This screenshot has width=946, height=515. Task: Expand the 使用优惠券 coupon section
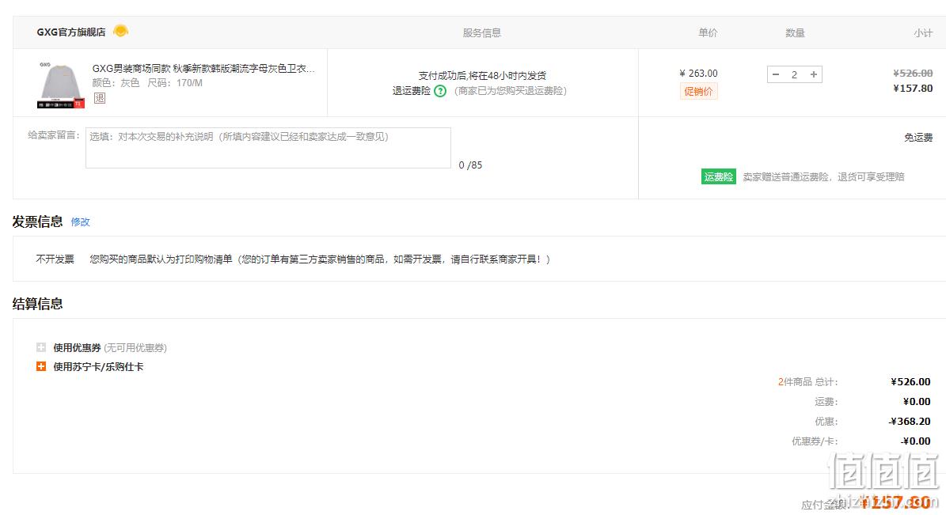click(41, 347)
